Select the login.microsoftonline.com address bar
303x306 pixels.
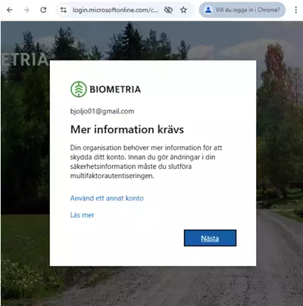115,10
